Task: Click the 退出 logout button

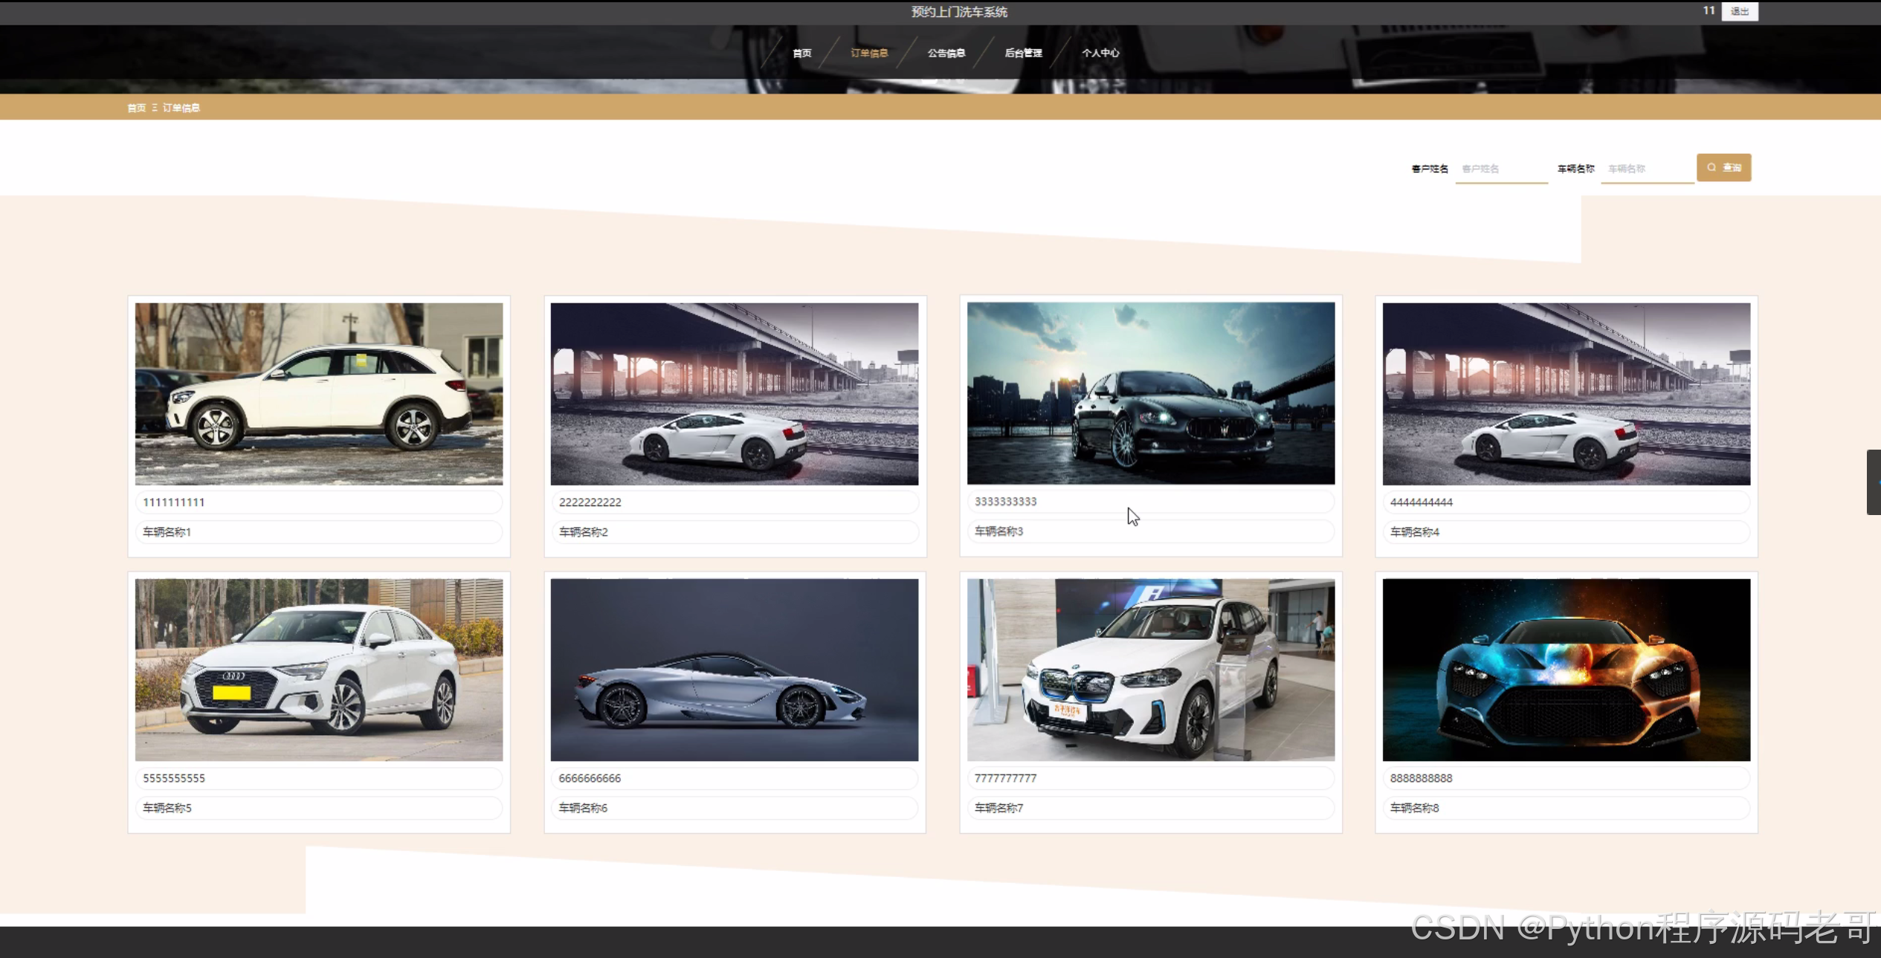Action: pyautogui.click(x=1739, y=11)
